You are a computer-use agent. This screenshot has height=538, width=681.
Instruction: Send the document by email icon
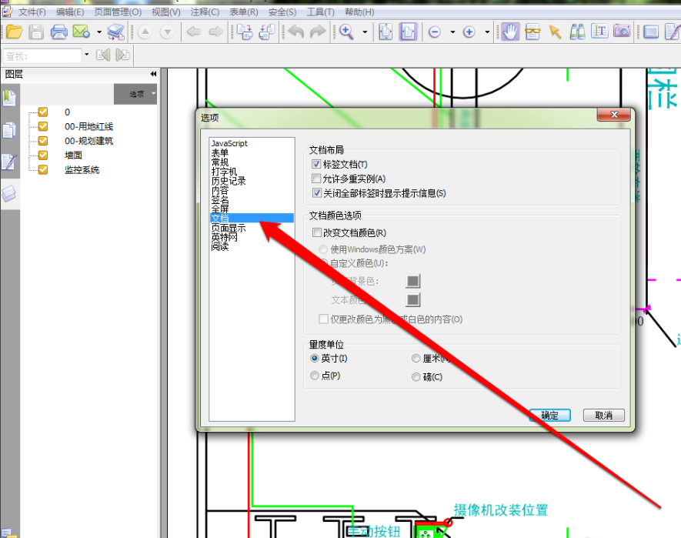tap(82, 32)
